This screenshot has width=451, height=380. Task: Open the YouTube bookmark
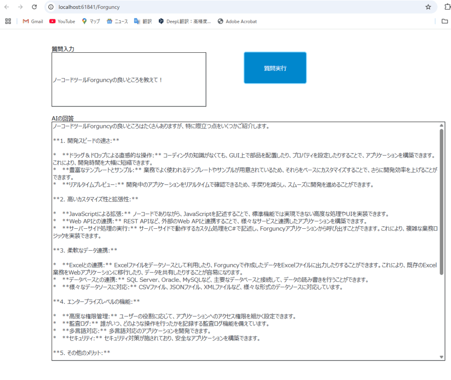pos(62,21)
